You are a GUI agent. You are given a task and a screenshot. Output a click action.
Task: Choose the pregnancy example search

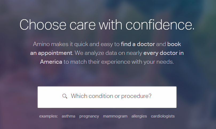tap(89, 116)
